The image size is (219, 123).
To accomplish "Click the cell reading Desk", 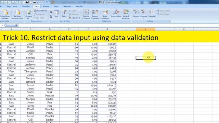I will 50,92.
